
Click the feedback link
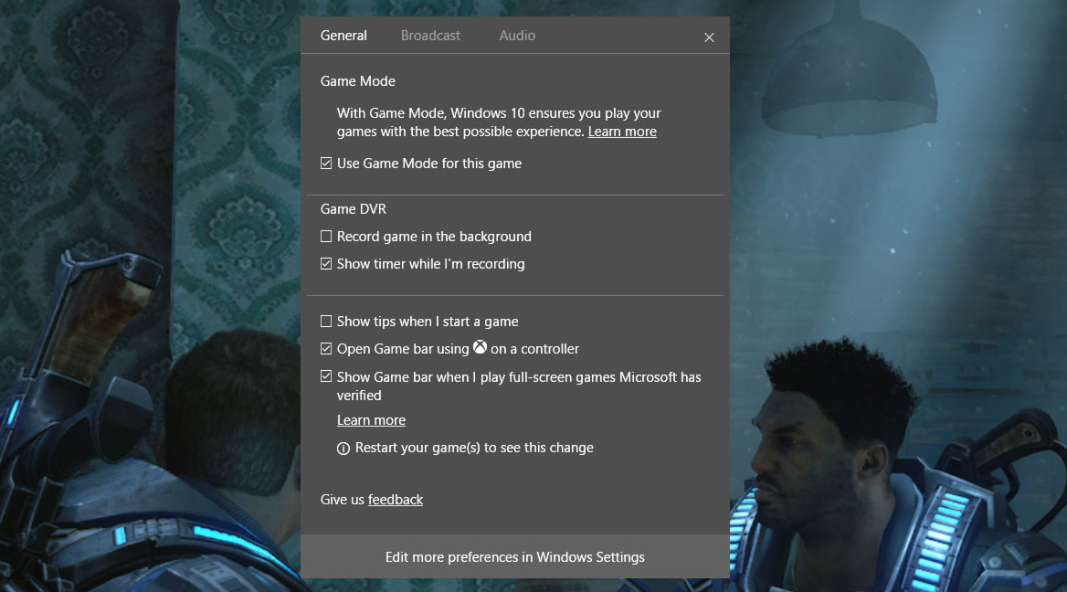pos(396,500)
